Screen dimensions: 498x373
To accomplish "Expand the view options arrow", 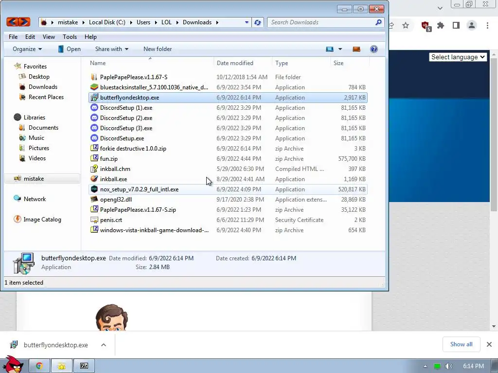I will point(340,49).
